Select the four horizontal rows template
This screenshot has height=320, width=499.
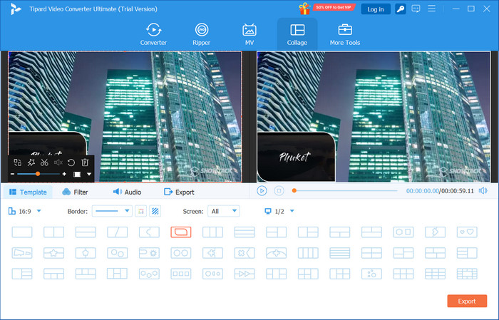[340, 253]
